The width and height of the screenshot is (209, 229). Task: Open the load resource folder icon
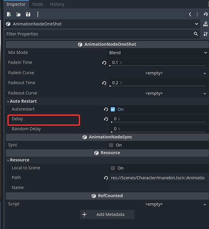click(18, 14)
